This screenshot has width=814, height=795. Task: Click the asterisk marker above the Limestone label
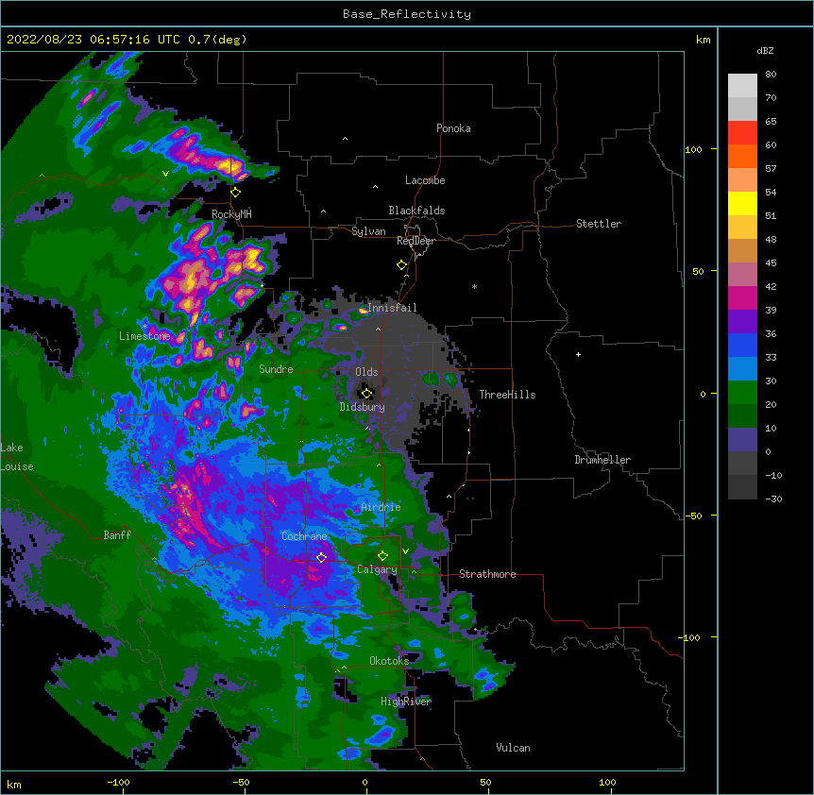click(x=144, y=326)
